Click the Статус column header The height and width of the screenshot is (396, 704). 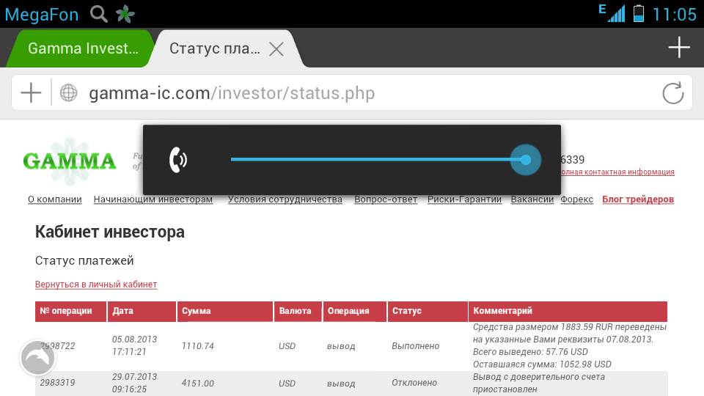point(428,312)
